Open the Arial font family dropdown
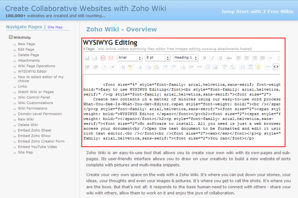This screenshot has height=198, width=298. click(x=130, y=58)
